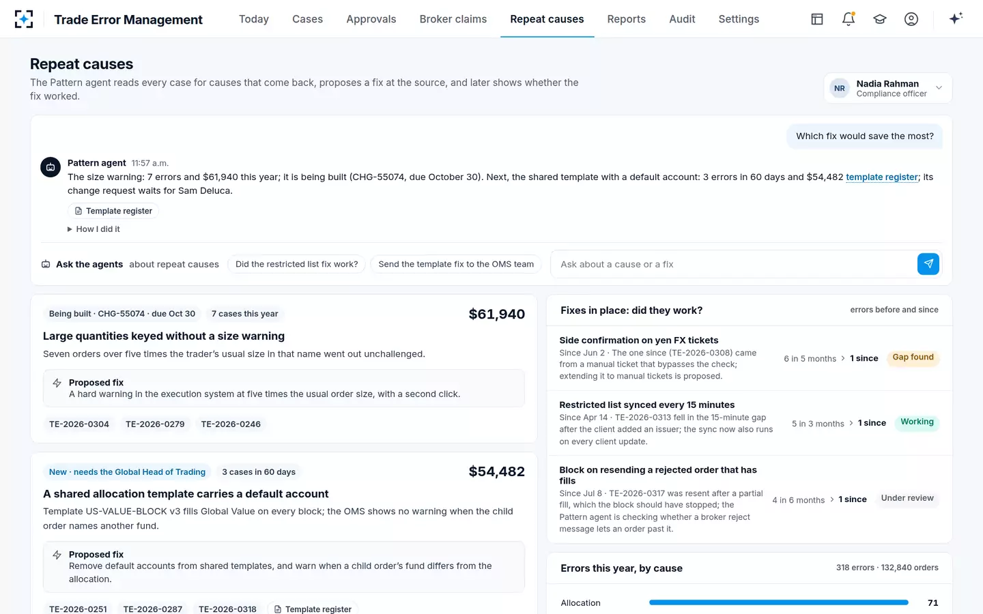Click the Under review status badge

tap(907, 499)
